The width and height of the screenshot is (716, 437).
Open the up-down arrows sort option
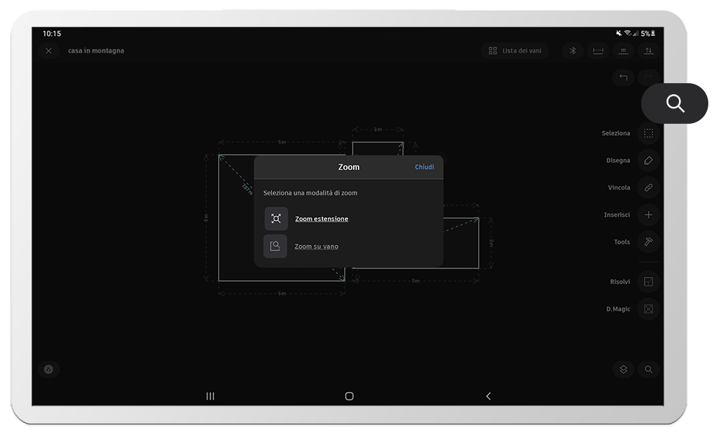tap(648, 50)
